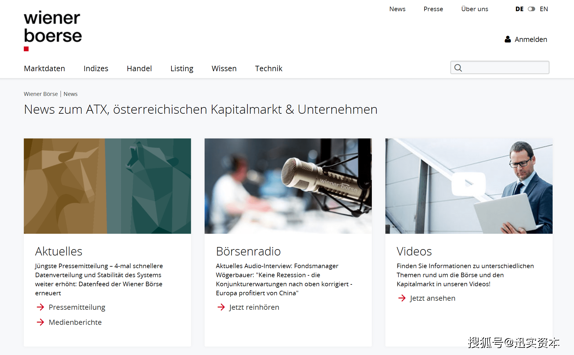Switch to the EN language option
This screenshot has width=574, height=355.
544,9
